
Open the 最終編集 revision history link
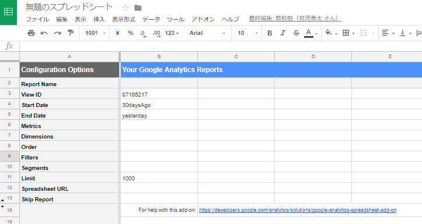[295, 19]
